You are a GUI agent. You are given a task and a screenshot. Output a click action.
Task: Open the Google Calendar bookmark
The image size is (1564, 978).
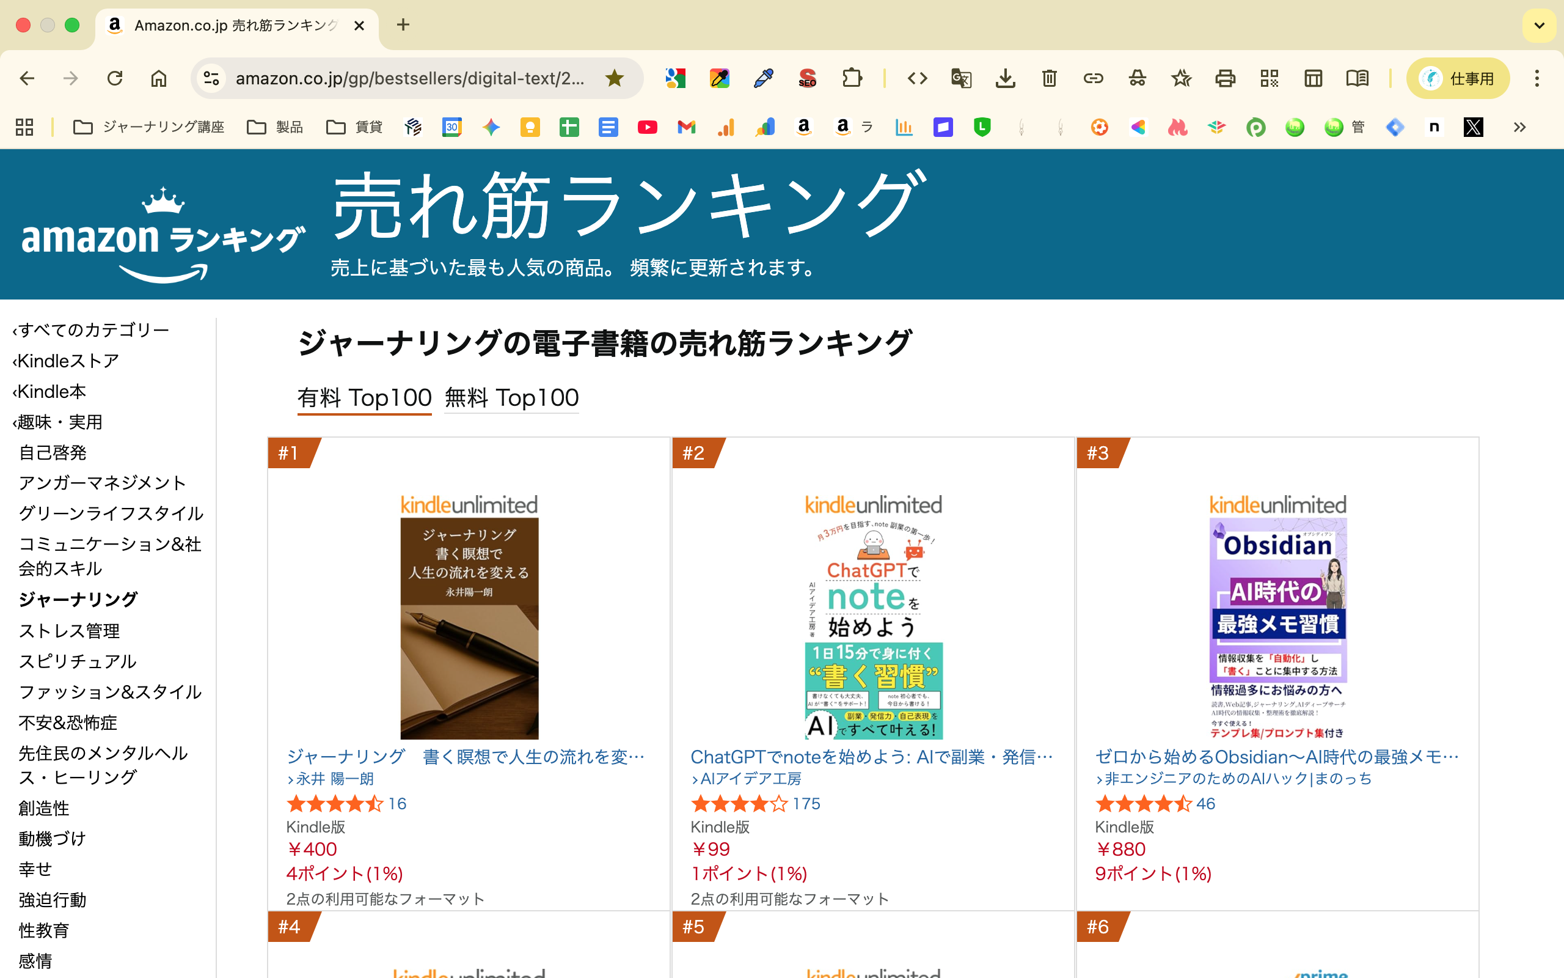pyautogui.click(x=451, y=127)
